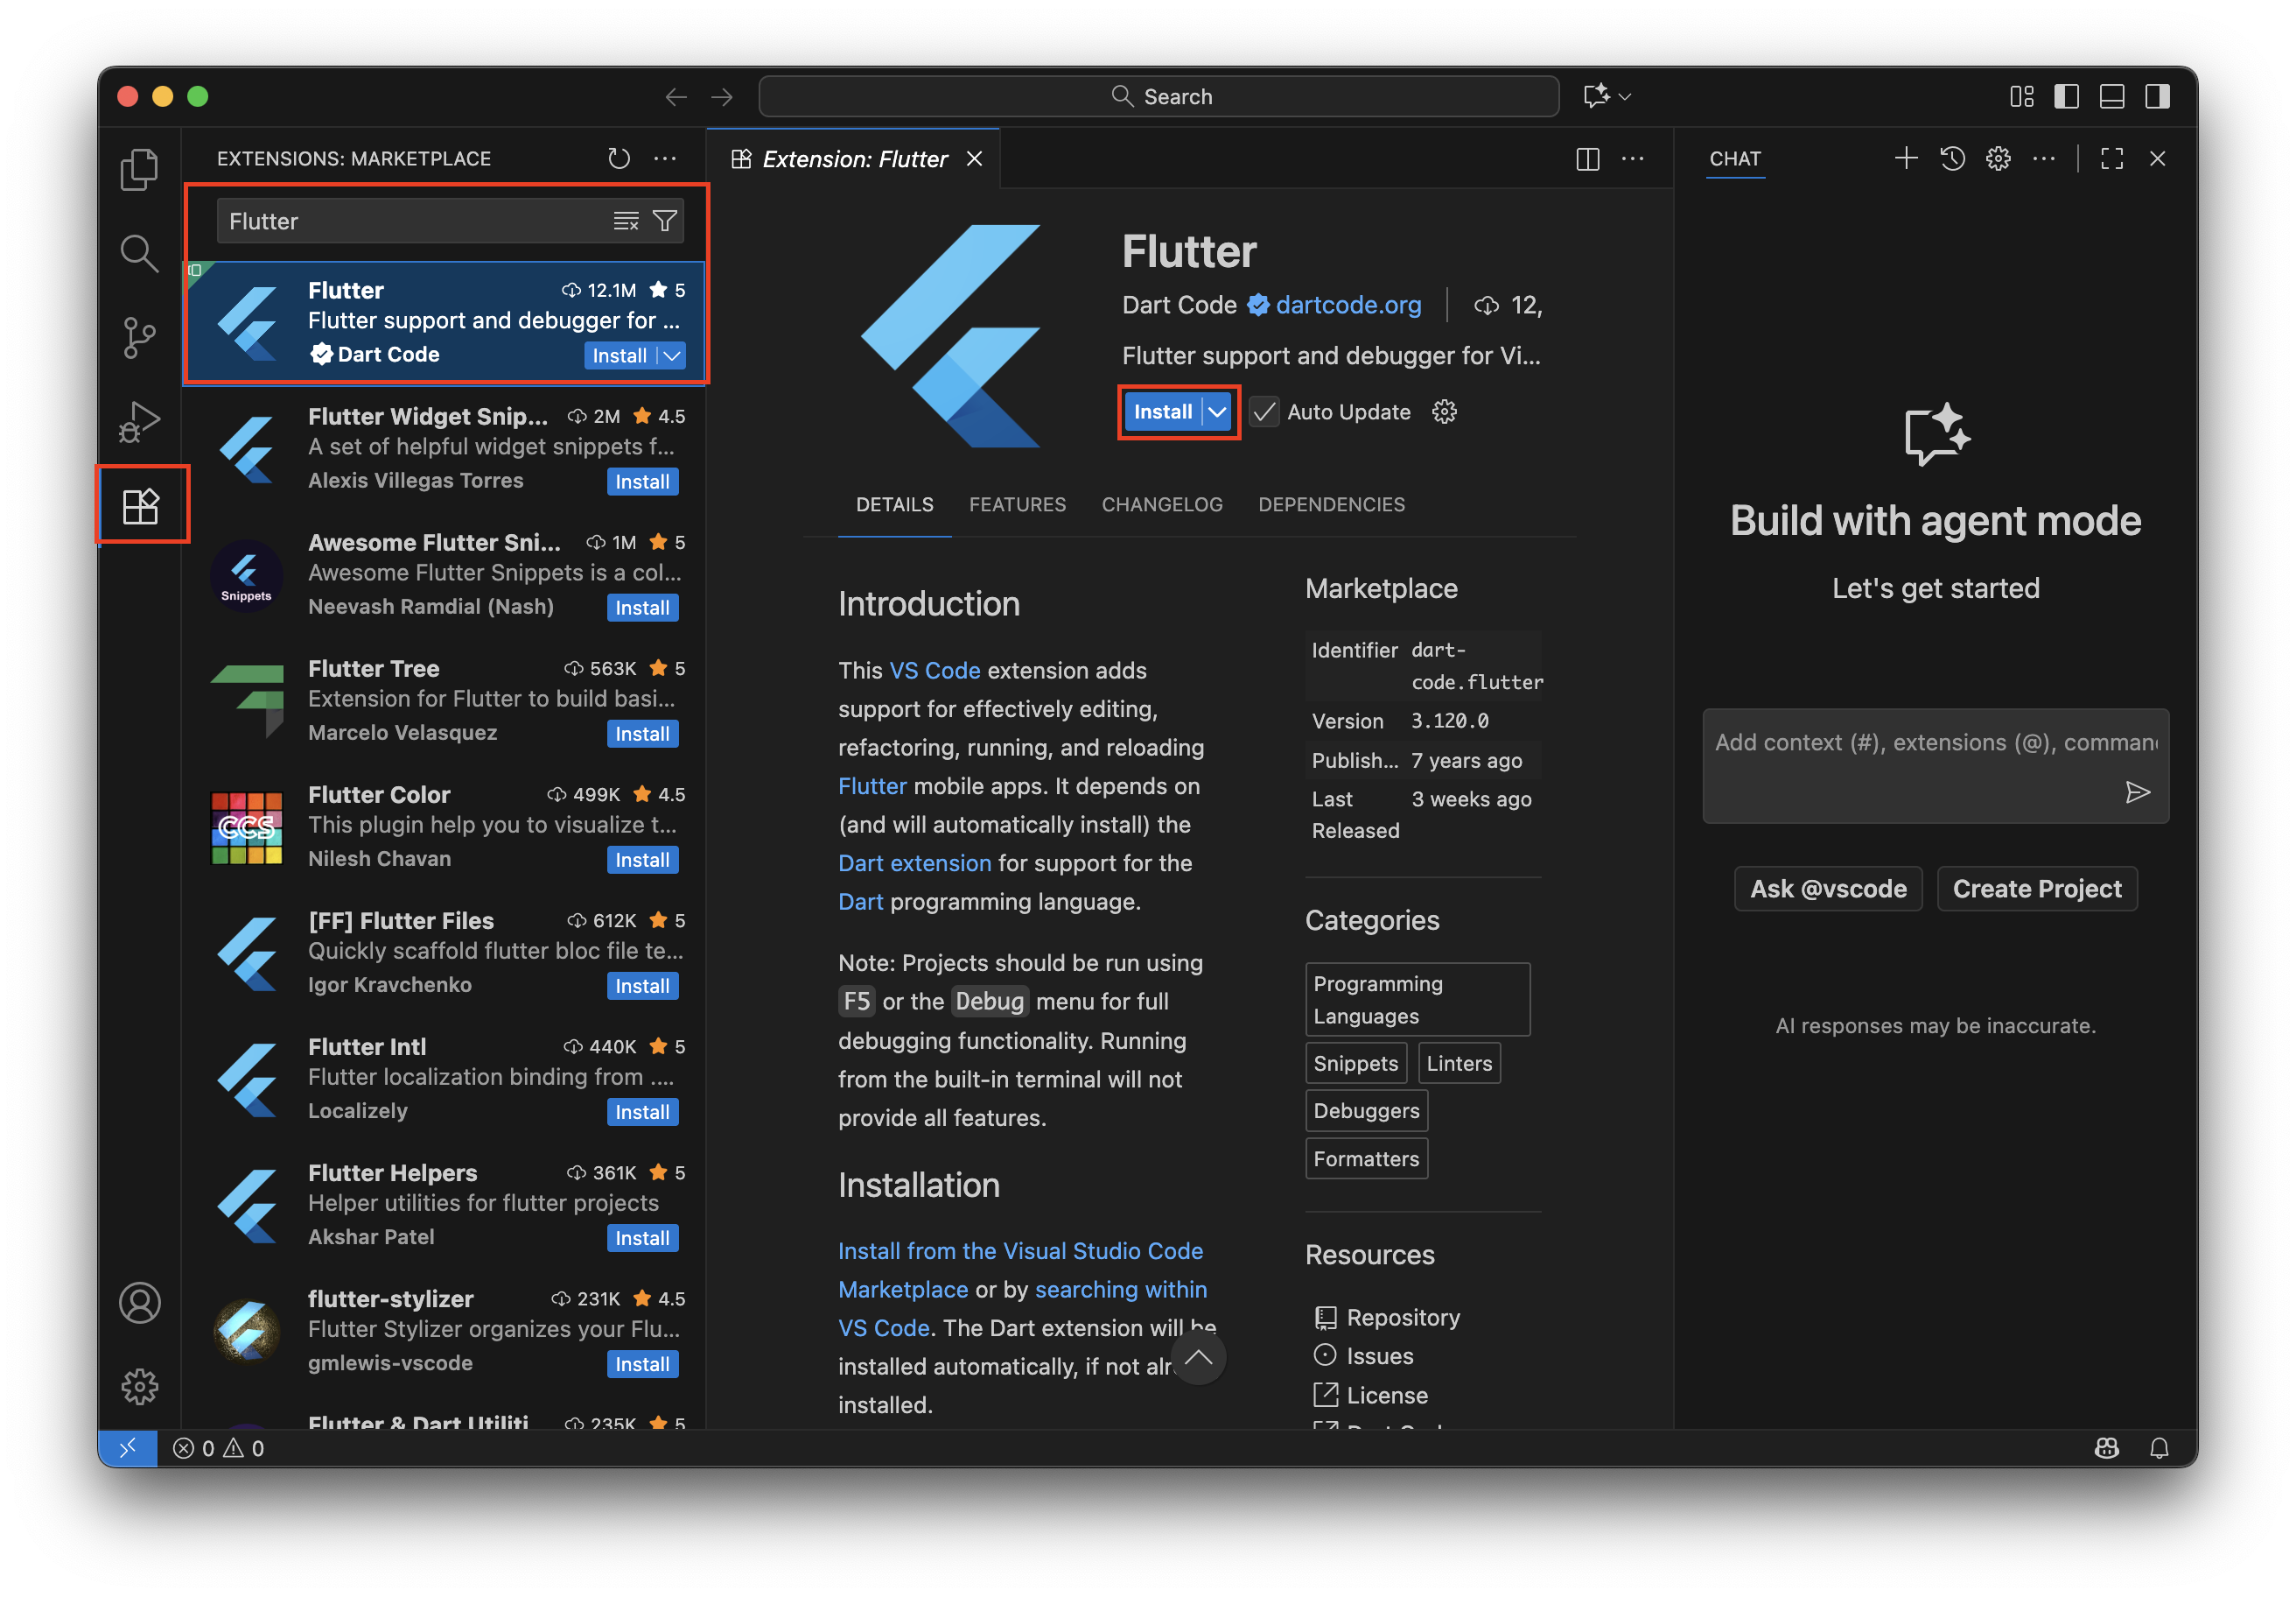Open the Run and Debug view

coord(139,421)
